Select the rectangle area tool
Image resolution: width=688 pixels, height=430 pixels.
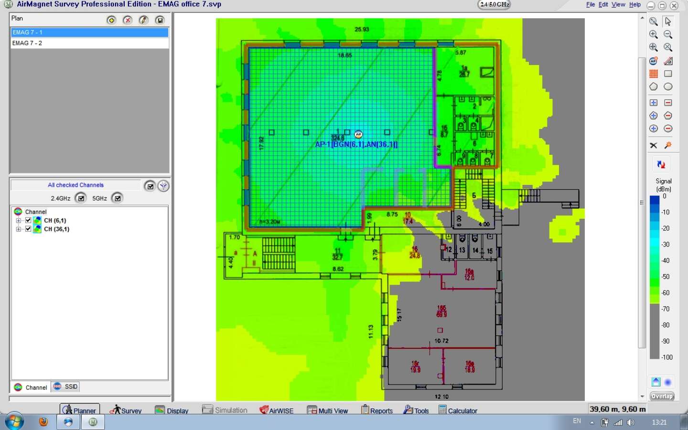[668, 74]
